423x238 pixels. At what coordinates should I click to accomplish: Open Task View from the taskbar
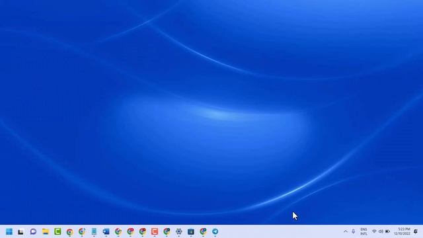pos(20,231)
